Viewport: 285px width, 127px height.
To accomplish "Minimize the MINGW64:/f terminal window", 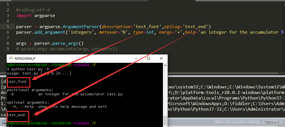I will (136, 59).
